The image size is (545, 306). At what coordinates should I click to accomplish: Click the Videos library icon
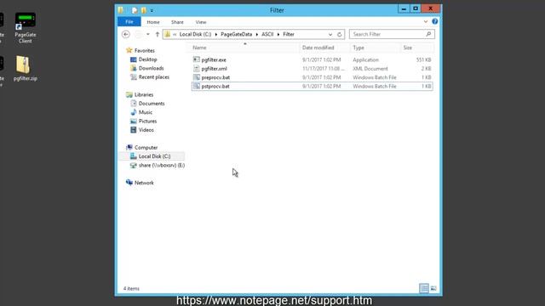tap(134, 130)
